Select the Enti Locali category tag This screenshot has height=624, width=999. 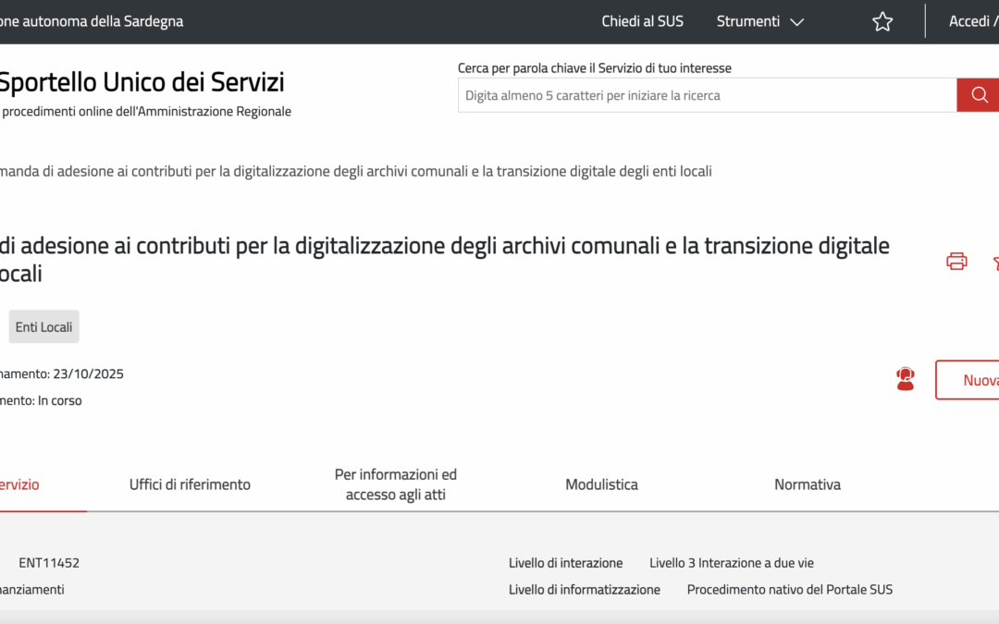coord(43,326)
